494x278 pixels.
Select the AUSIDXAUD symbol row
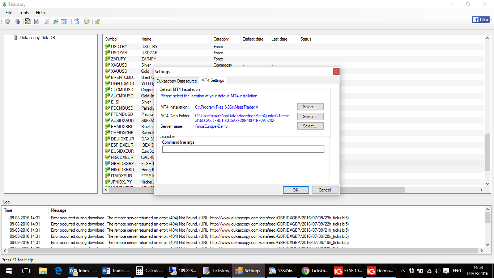[129, 121]
